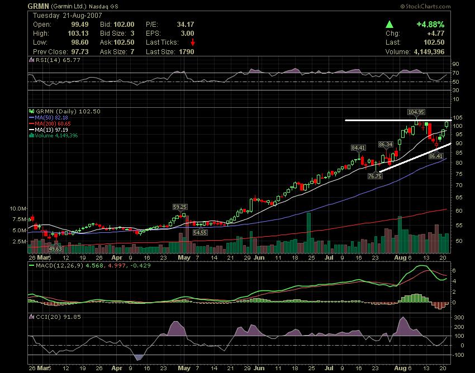This screenshot has height=373, width=475.
Task: Click the 86.41 low price annotation
Action: point(436,156)
